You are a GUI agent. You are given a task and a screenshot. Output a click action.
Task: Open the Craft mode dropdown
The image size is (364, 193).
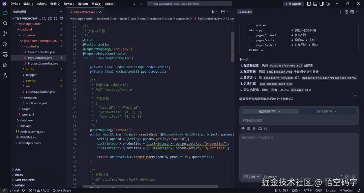coord(252,177)
